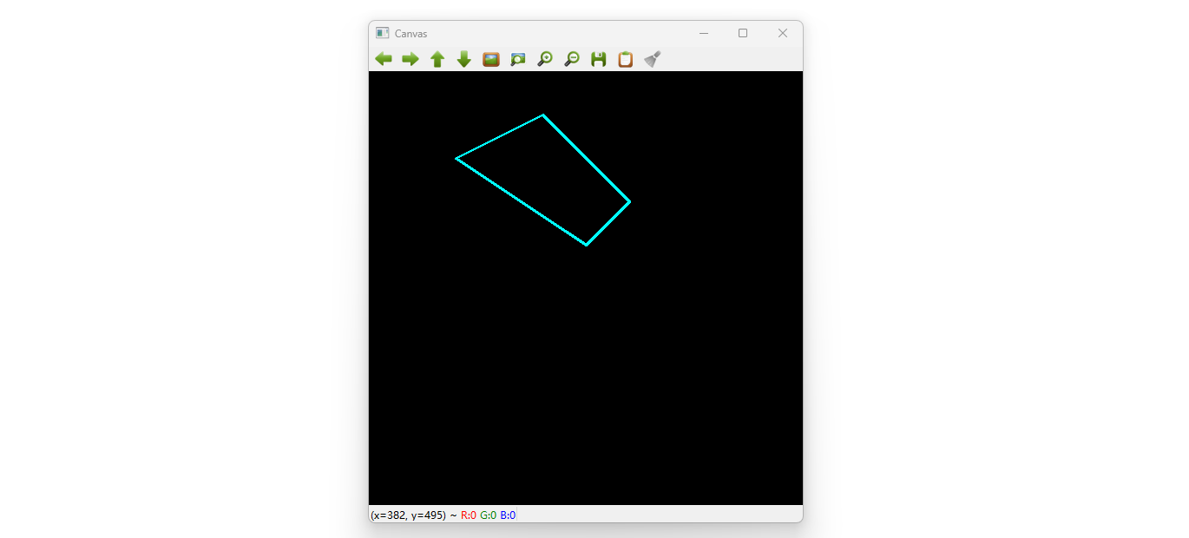Pan the canvas right using the right arrow
Image resolution: width=1189 pixels, height=538 pixels.
(411, 58)
